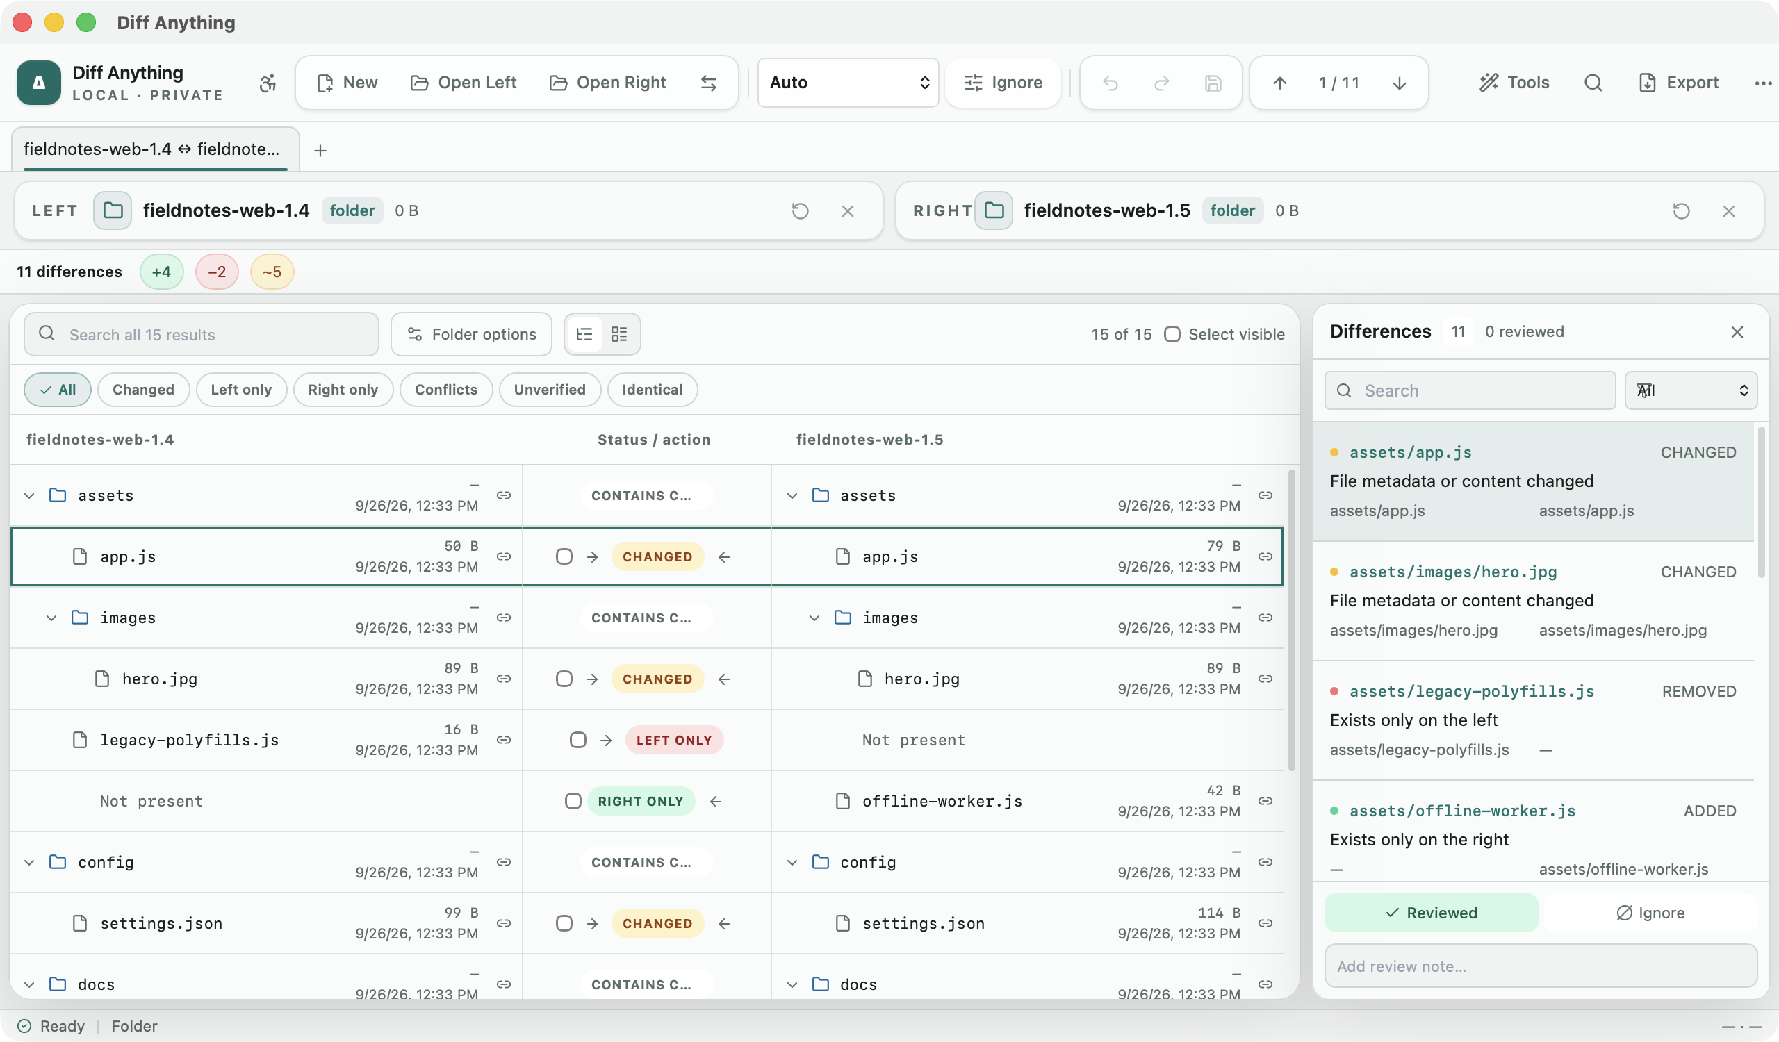Tick the settings.json row checkbox
Screen dimensions: 1779x1042
[564, 923]
